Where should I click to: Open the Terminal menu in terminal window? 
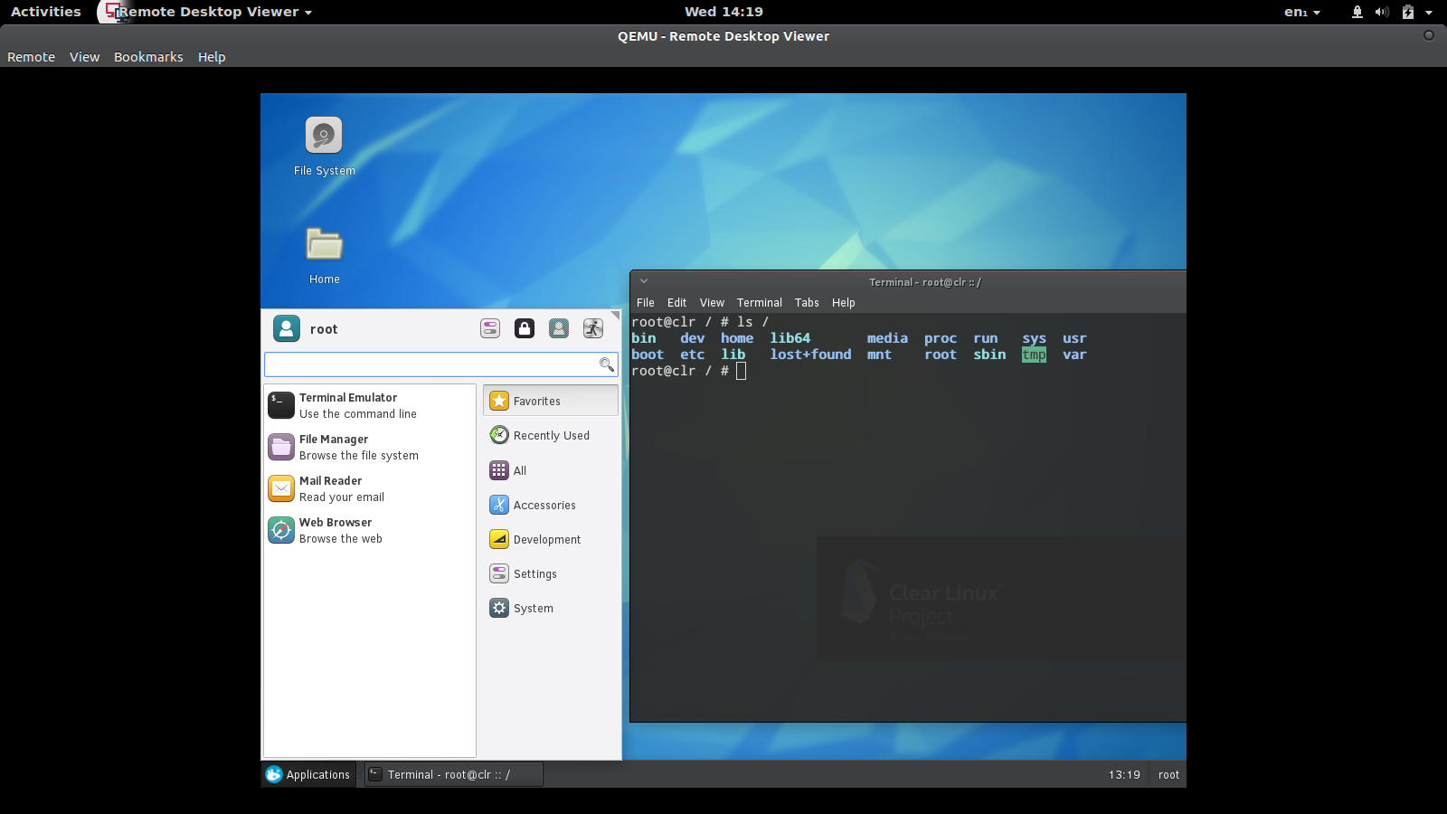click(759, 303)
